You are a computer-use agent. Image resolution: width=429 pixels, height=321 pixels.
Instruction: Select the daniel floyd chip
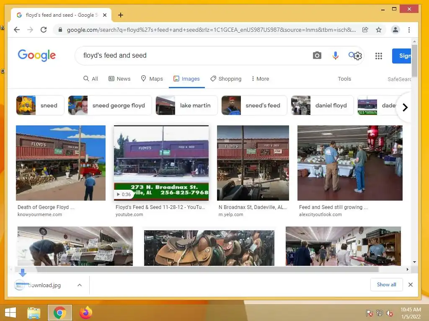pyautogui.click(x=322, y=105)
